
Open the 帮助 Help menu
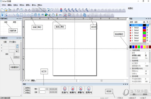click(40, 5)
